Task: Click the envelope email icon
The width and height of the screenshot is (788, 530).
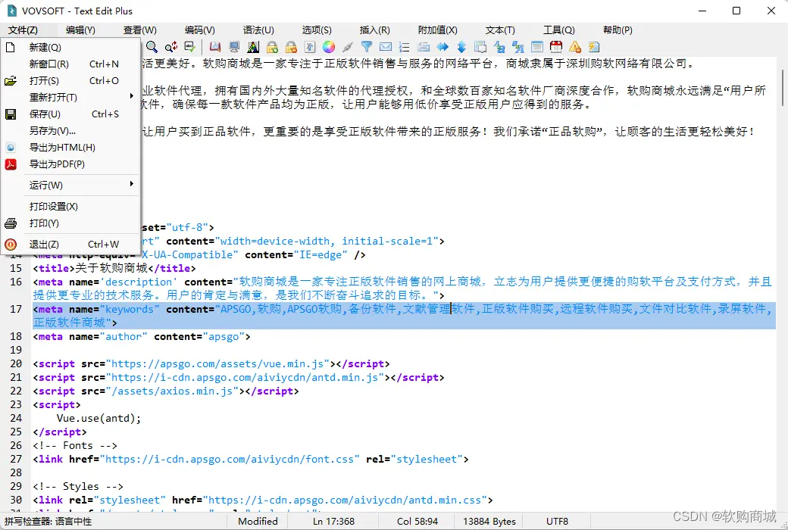Action: coord(386,47)
